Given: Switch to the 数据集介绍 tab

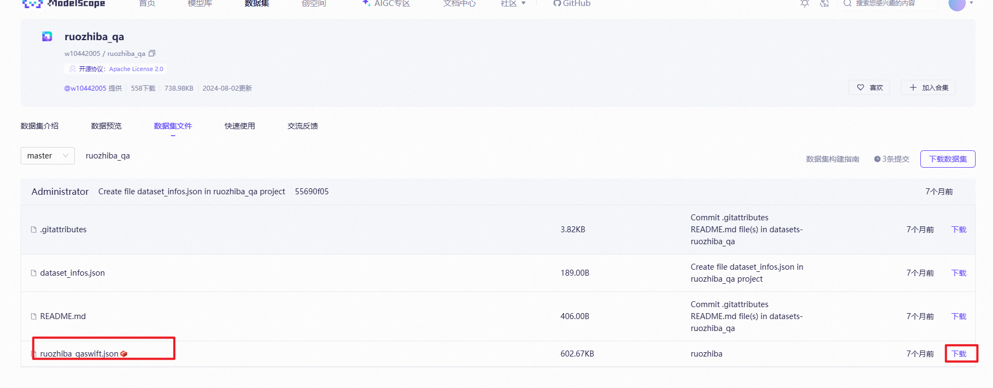Looking at the screenshot, I should click(x=40, y=126).
